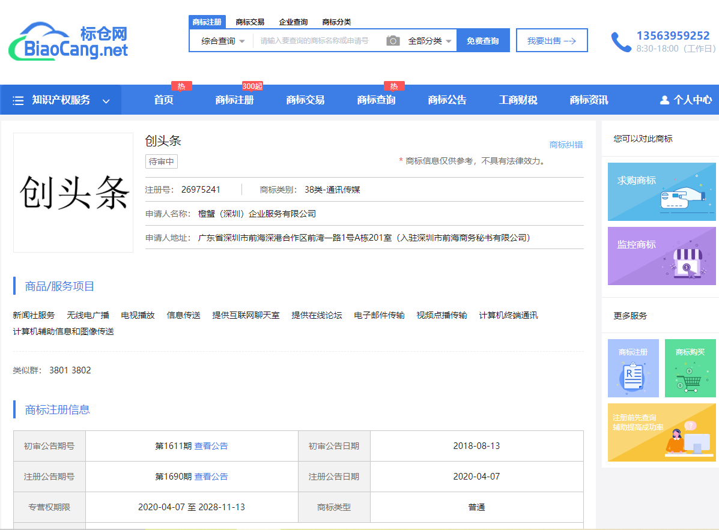Go to 首页 in the nav bar
The image size is (719, 530).
click(164, 100)
